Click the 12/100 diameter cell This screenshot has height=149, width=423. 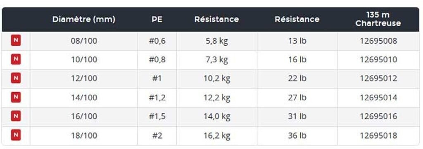click(x=84, y=79)
